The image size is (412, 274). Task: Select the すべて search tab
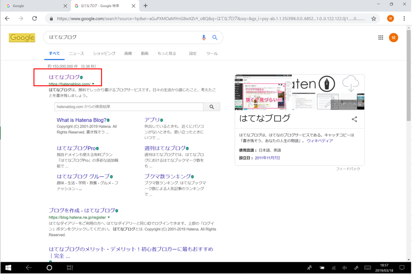tap(54, 53)
